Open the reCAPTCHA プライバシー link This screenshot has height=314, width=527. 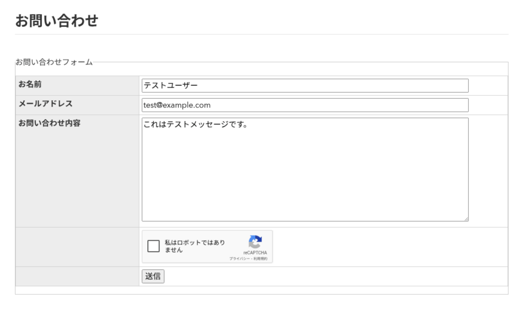pos(240,259)
